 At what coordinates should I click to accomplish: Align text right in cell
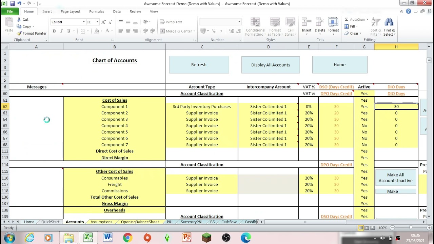tap(136, 31)
